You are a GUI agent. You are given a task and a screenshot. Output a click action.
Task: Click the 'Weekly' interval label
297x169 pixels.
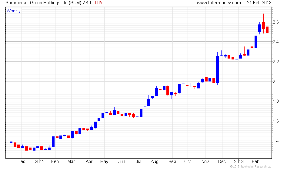(14, 11)
